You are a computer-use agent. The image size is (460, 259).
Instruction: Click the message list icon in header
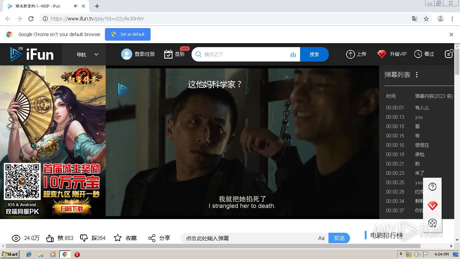tap(449, 54)
